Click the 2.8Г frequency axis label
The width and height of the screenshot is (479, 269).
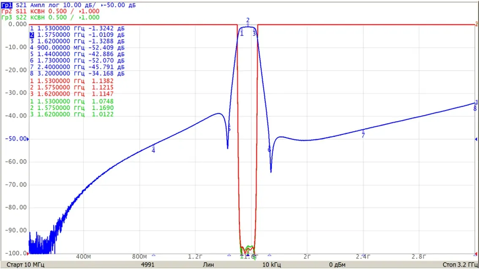coord(419,256)
